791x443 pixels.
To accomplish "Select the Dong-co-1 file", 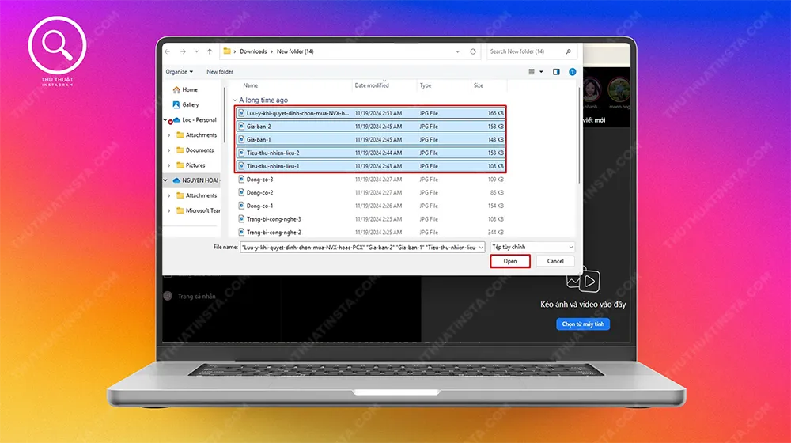I will 370,206.
